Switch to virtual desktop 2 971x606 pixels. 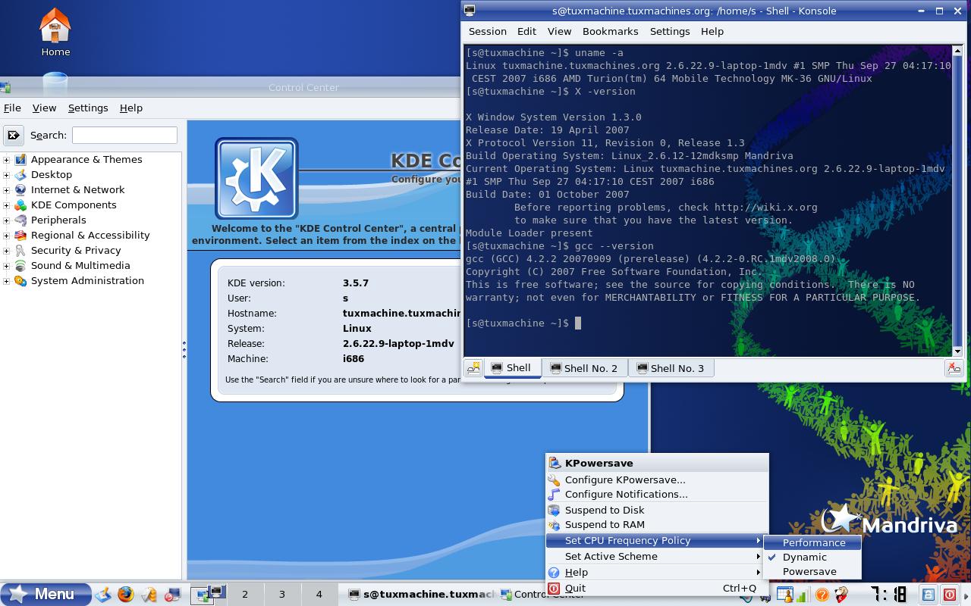pos(245,595)
